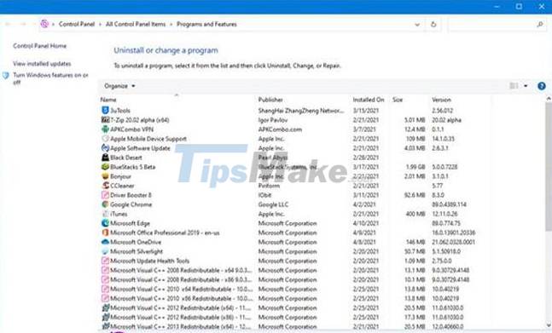Change view with the view layout icon
Viewport: 552px width, 333px height.
tap(514, 86)
